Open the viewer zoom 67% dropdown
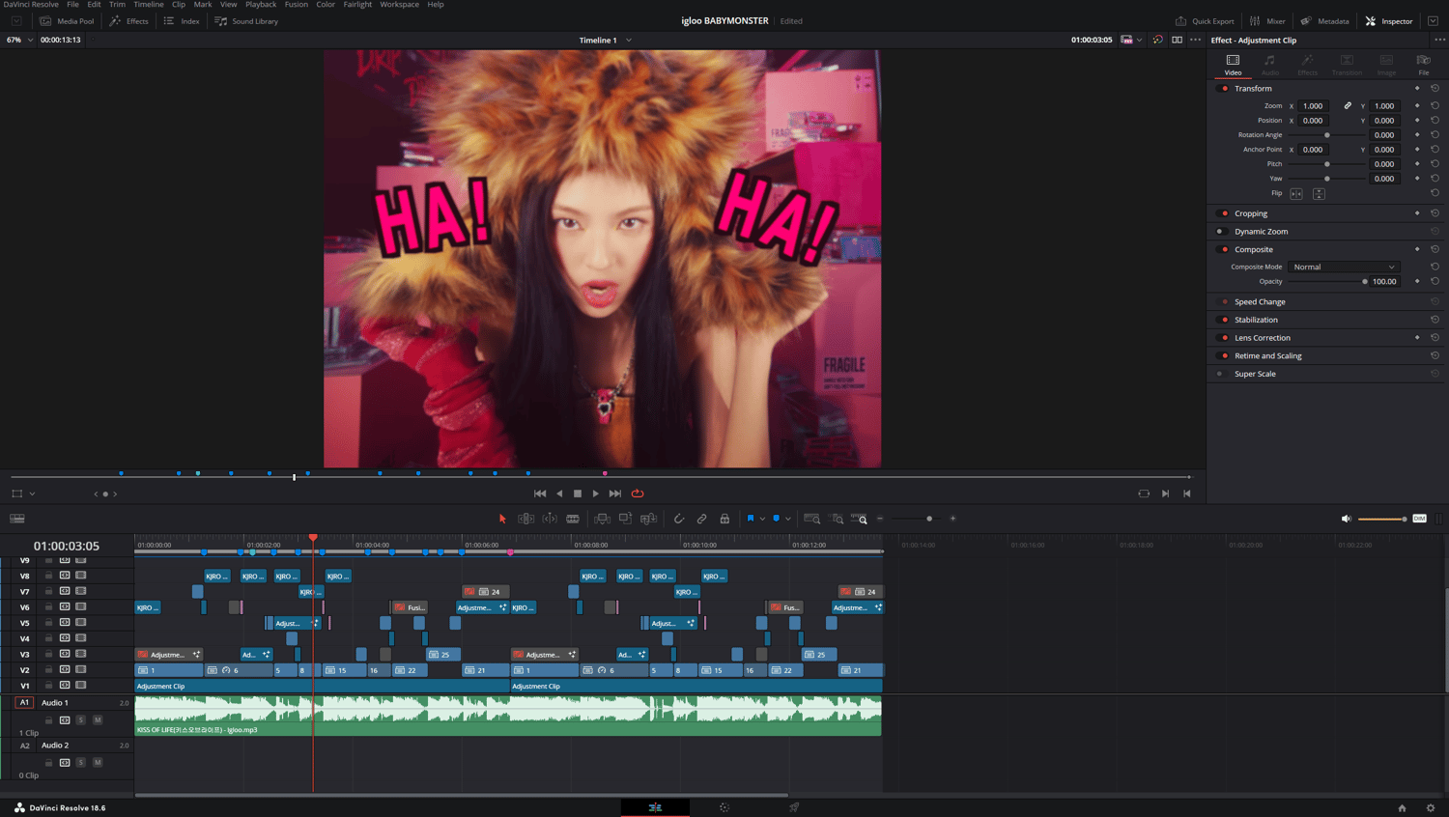Image resolution: width=1449 pixels, height=817 pixels. [x=31, y=41]
